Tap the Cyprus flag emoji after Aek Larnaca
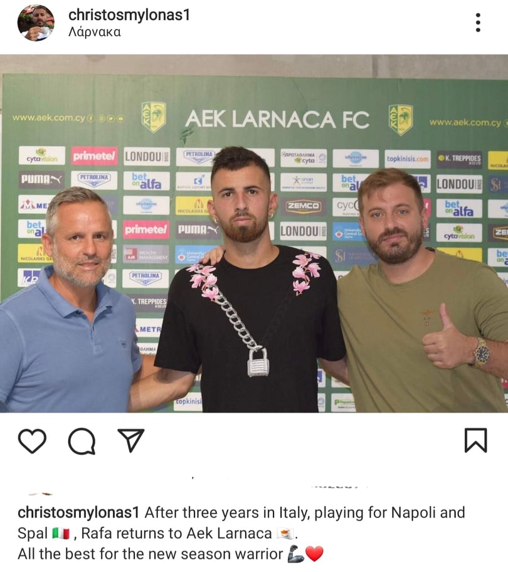The height and width of the screenshot is (572, 508). tap(285, 533)
